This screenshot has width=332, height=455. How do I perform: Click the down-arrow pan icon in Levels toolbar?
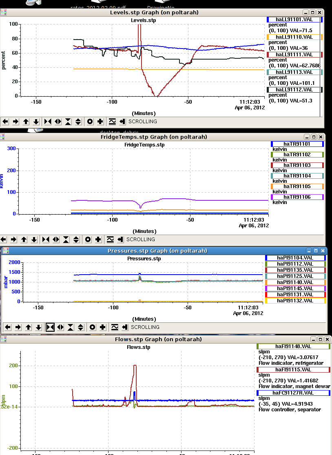pos(36,122)
